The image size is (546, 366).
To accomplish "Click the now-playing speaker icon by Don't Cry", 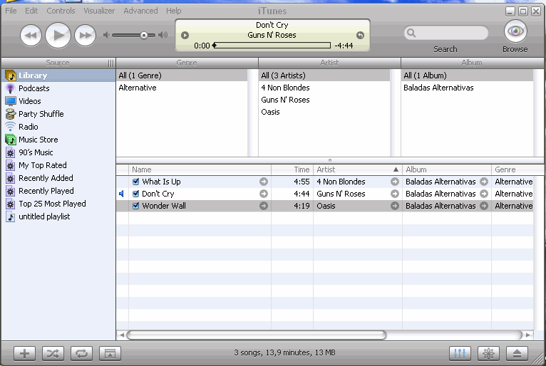I will (x=121, y=194).
